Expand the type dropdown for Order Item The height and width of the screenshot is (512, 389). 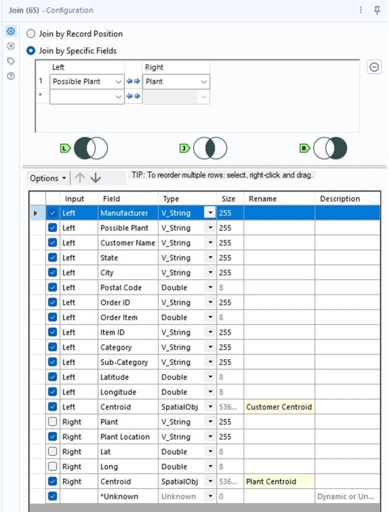(210, 317)
